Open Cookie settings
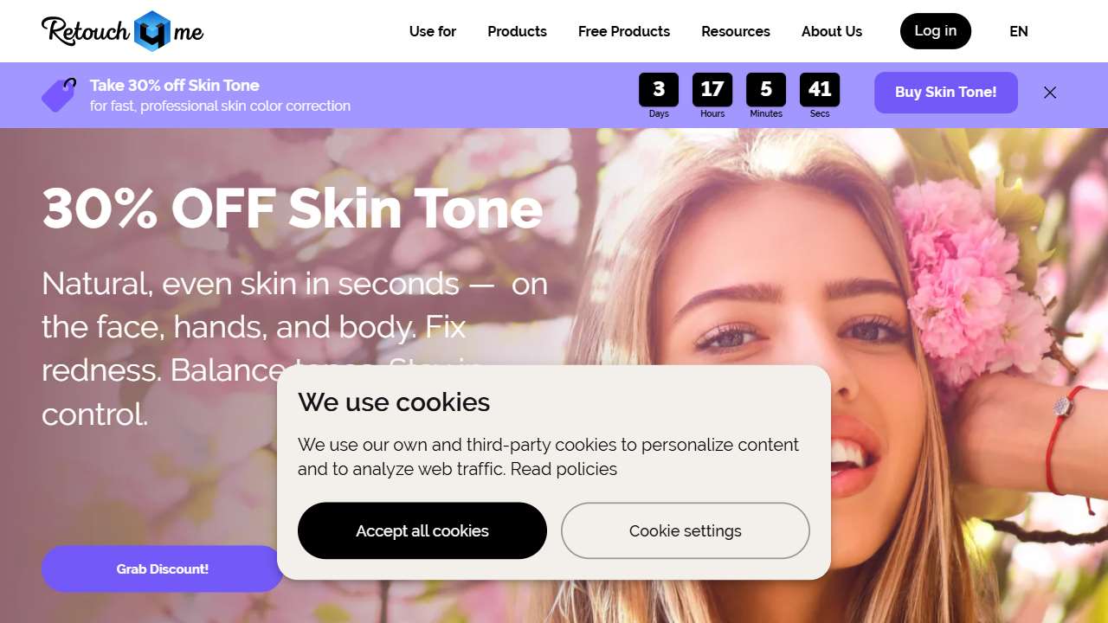Image resolution: width=1108 pixels, height=623 pixels. 686,530
